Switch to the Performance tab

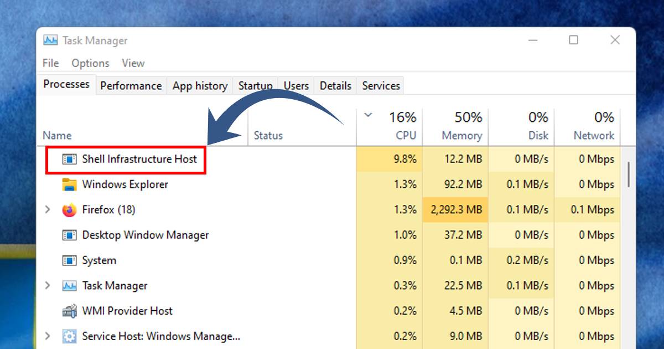[131, 86]
